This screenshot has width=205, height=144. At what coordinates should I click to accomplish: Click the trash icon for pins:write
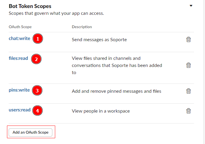click(x=188, y=91)
